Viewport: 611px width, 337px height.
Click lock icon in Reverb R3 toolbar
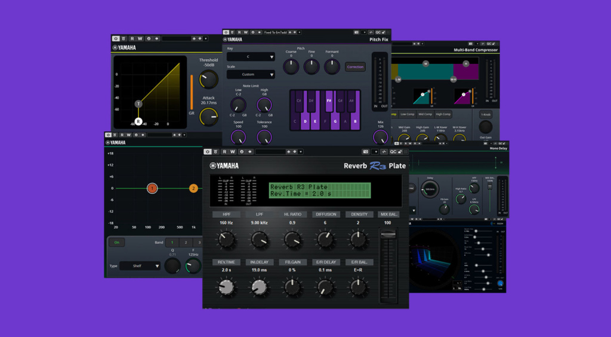coord(400,152)
